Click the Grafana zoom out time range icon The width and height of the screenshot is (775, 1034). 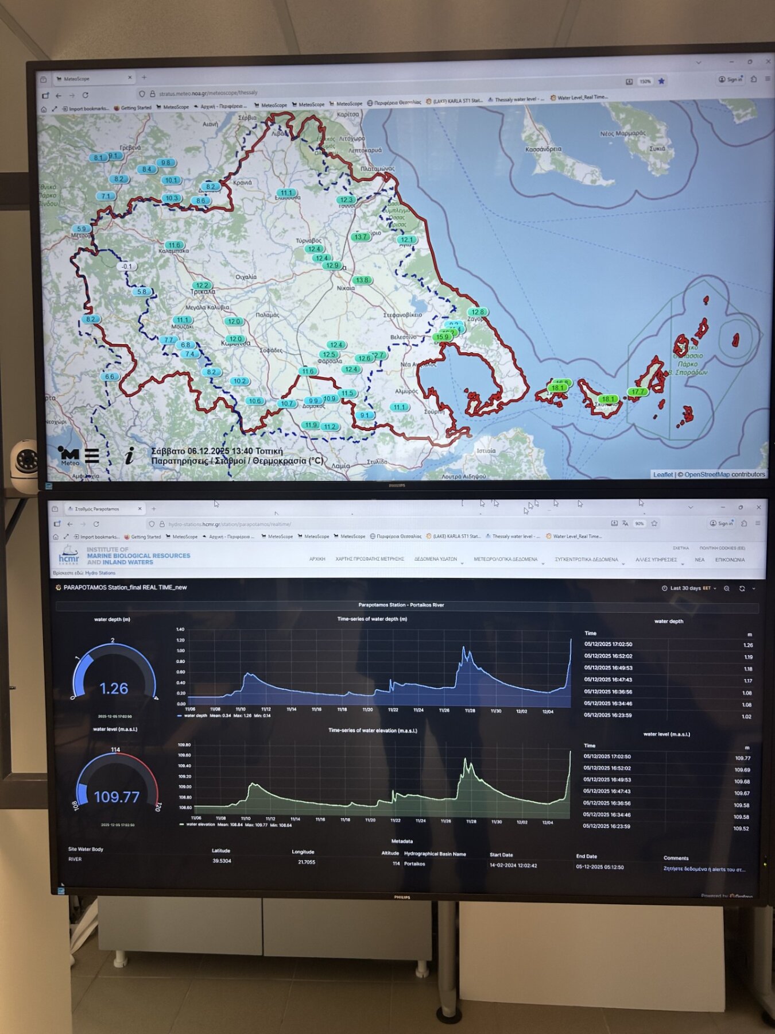pyautogui.click(x=727, y=589)
